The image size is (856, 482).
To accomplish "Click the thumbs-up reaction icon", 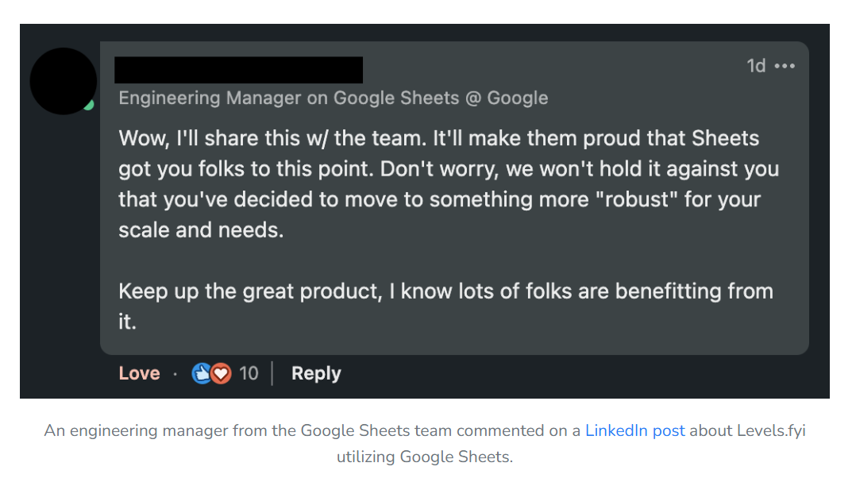I will (x=200, y=373).
